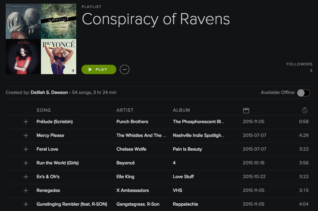
Task: Sort by the calendar date-added icon
Action: click(x=246, y=110)
